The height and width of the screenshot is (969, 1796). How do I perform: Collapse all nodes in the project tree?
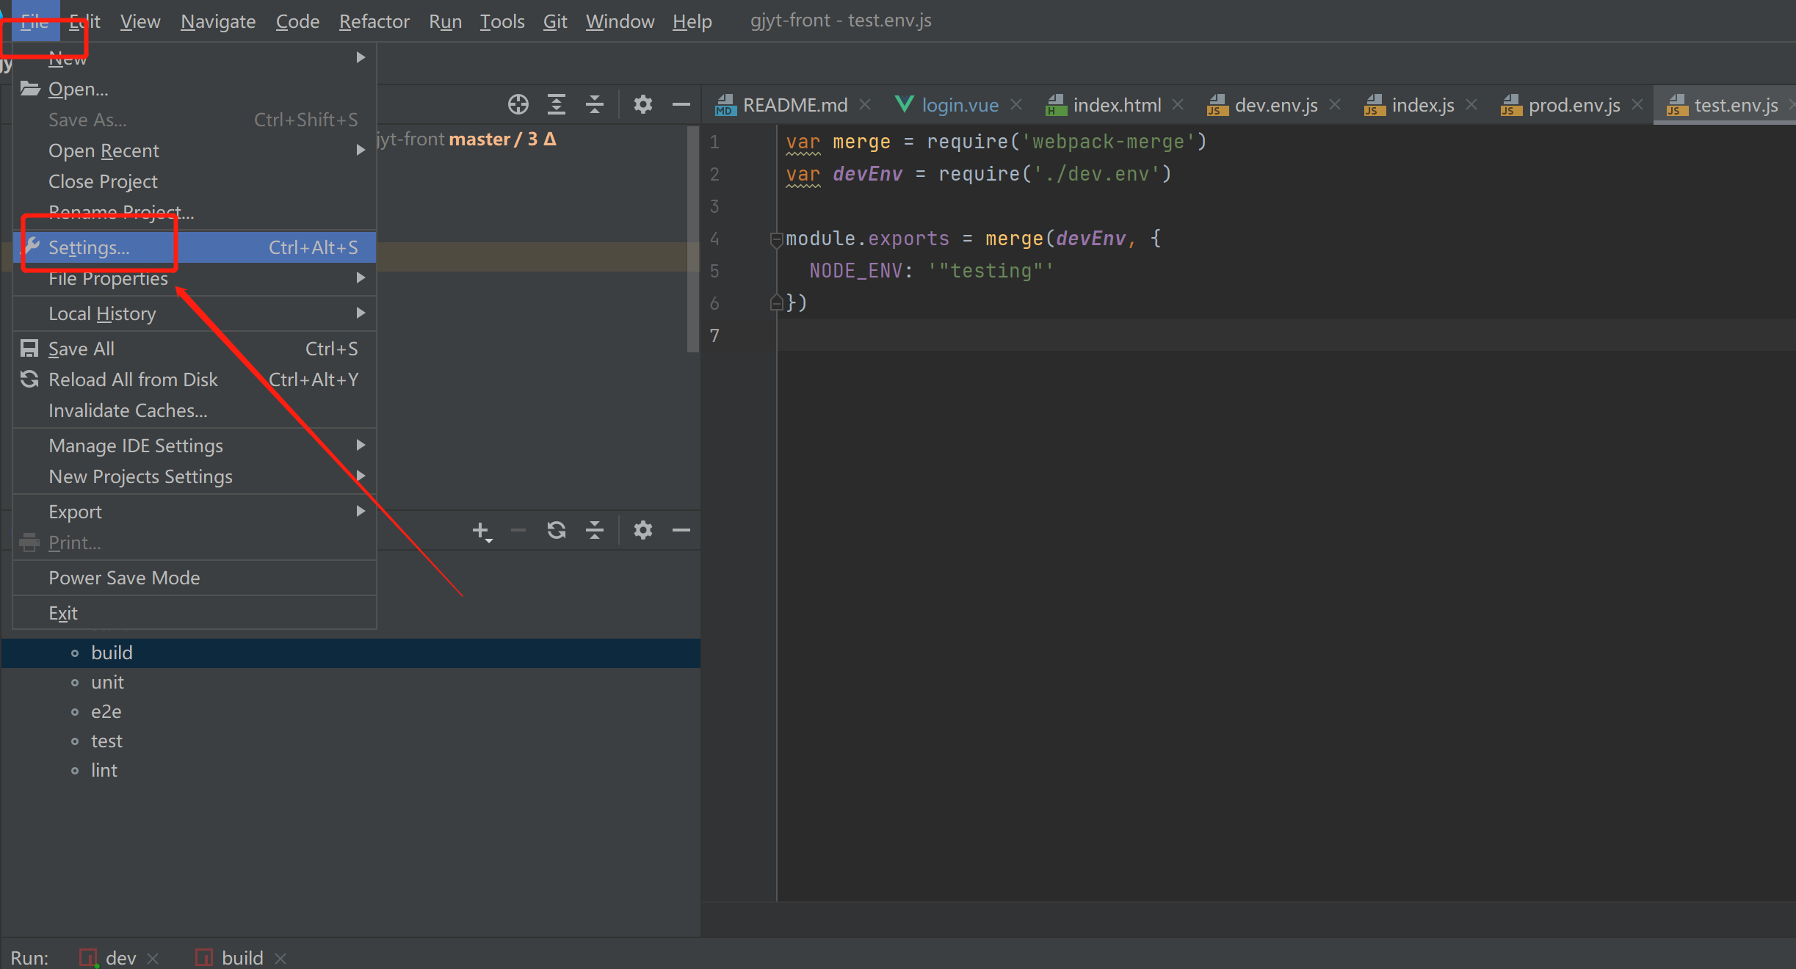(x=595, y=104)
